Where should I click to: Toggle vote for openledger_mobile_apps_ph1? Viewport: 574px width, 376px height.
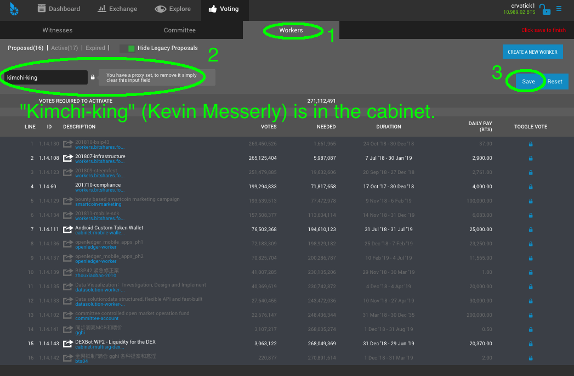pos(531,244)
